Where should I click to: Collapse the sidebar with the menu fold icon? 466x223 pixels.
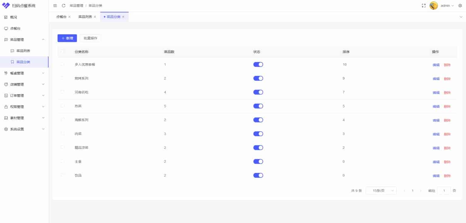pos(55,6)
